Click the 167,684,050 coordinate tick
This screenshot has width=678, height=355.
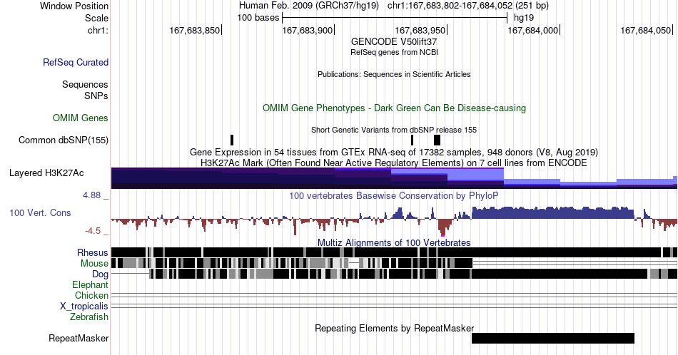[646, 30]
